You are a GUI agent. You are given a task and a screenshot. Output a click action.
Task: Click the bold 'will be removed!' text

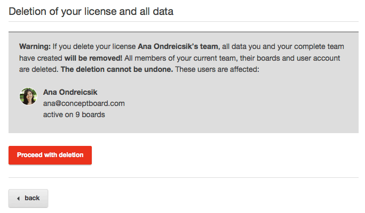pyautogui.click(x=93, y=58)
